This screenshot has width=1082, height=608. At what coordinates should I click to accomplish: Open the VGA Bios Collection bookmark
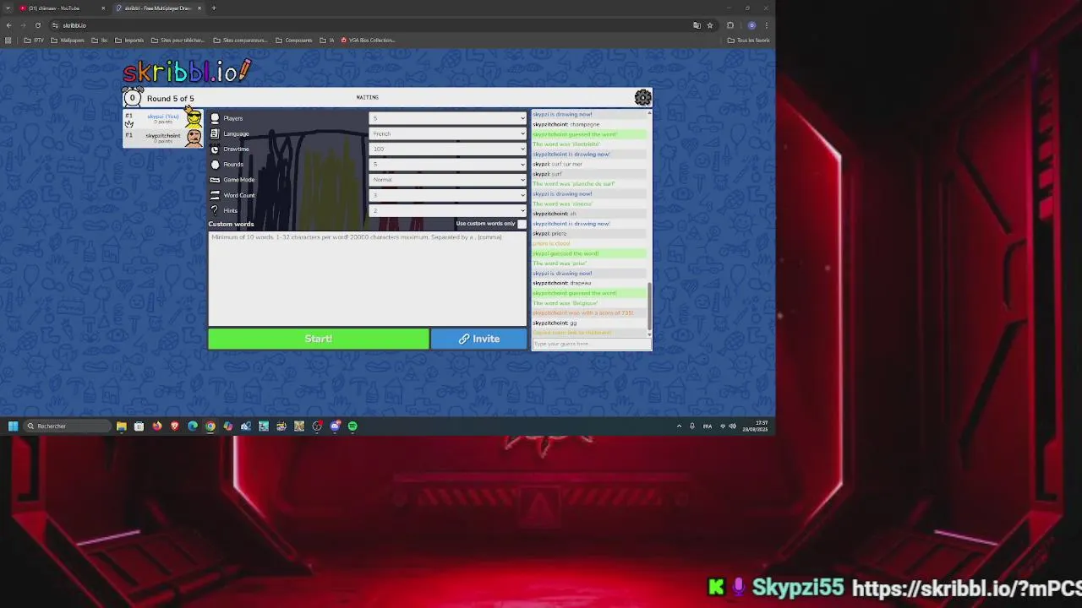[x=368, y=40]
